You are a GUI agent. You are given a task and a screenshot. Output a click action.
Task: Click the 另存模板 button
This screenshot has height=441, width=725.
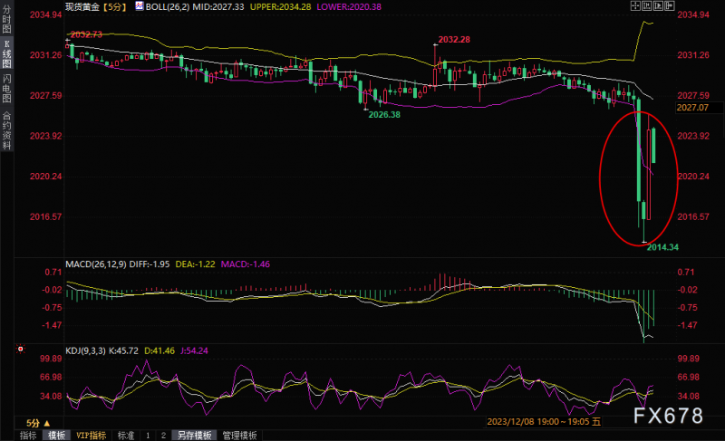pyautogui.click(x=194, y=436)
